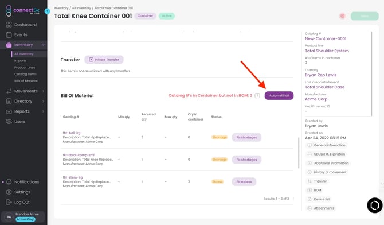Collapse the Inventory menu chevron
Screen dimensions: 384x225
(x=43, y=45)
